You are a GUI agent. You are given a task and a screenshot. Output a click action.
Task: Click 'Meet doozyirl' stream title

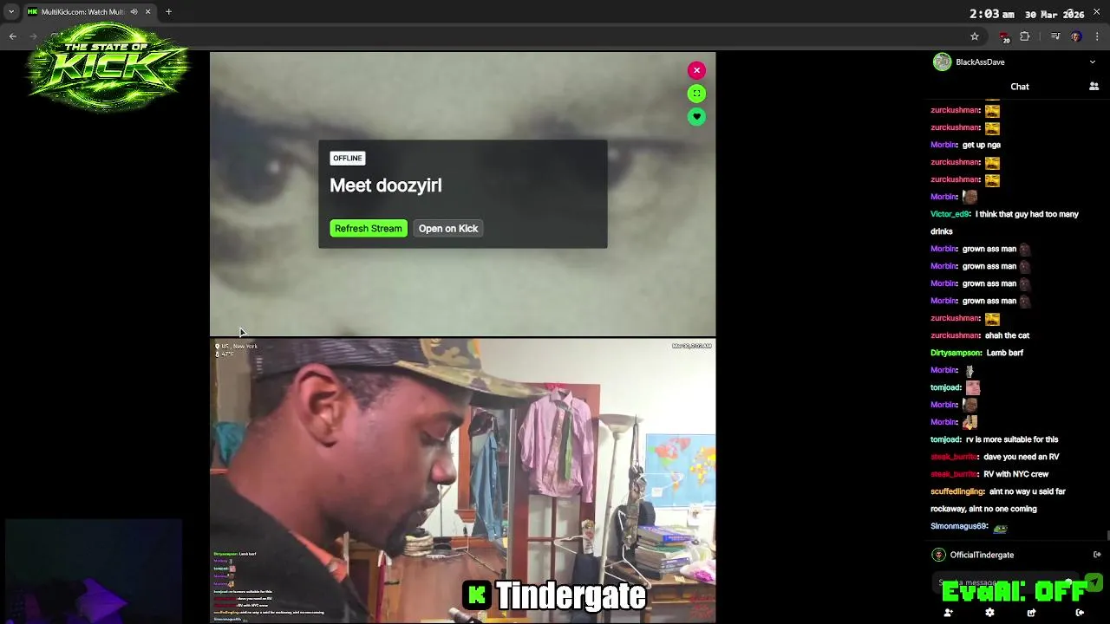point(386,185)
